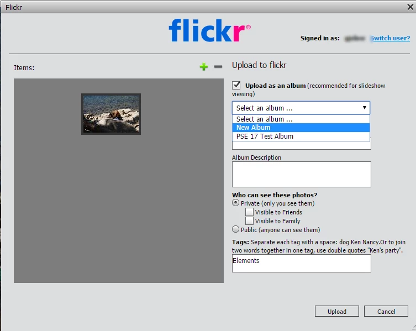Open the Switch user link
This screenshot has height=331, width=416.
pyautogui.click(x=390, y=38)
